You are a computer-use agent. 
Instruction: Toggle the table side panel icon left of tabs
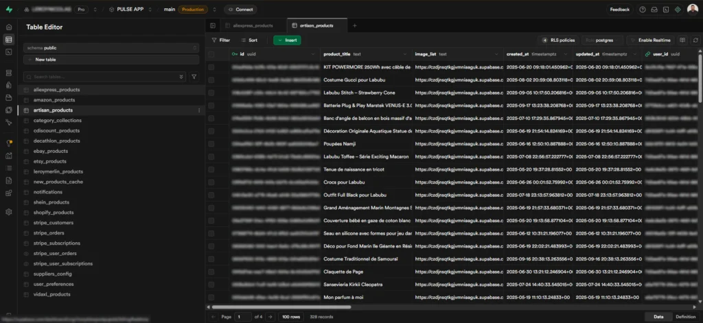click(213, 25)
